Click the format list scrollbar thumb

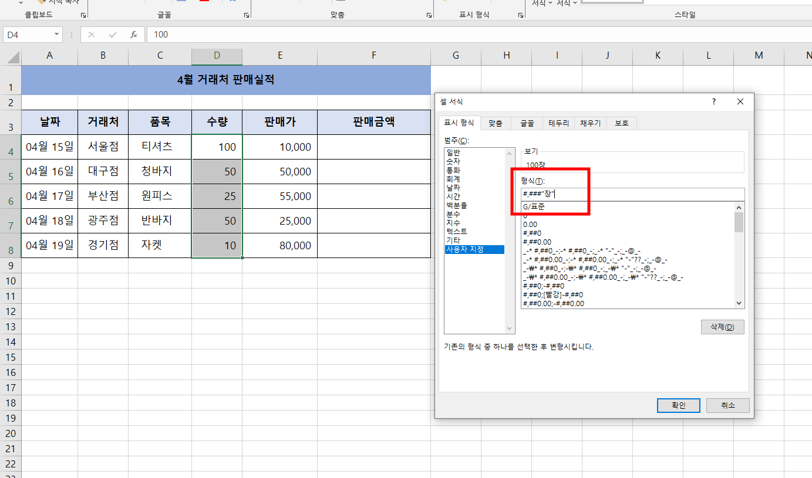(739, 222)
